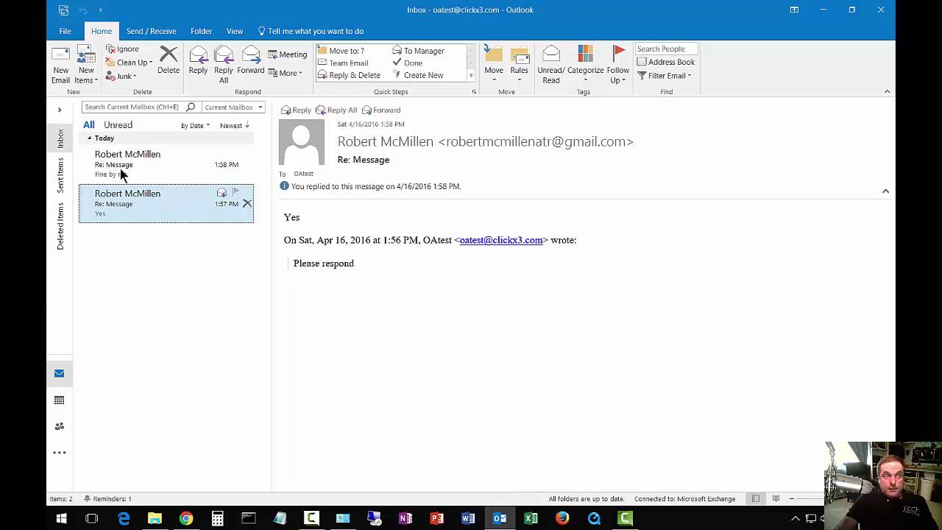
Task: Flag the 1:57 PM Robert McMillen message
Action: pos(235,192)
